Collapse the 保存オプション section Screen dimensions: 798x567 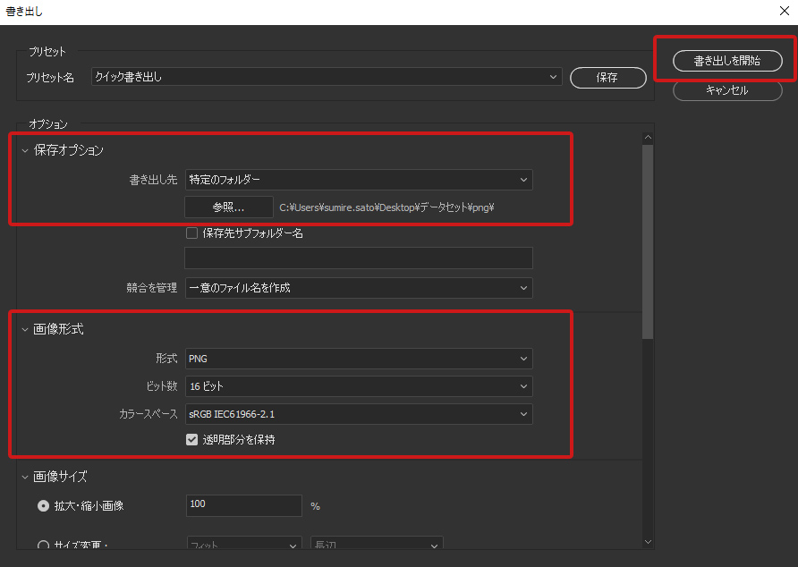(25, 150)
